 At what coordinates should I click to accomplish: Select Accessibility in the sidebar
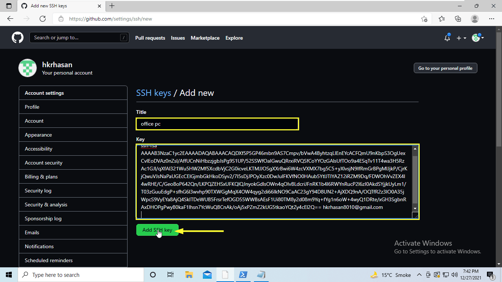click(73, 149)
